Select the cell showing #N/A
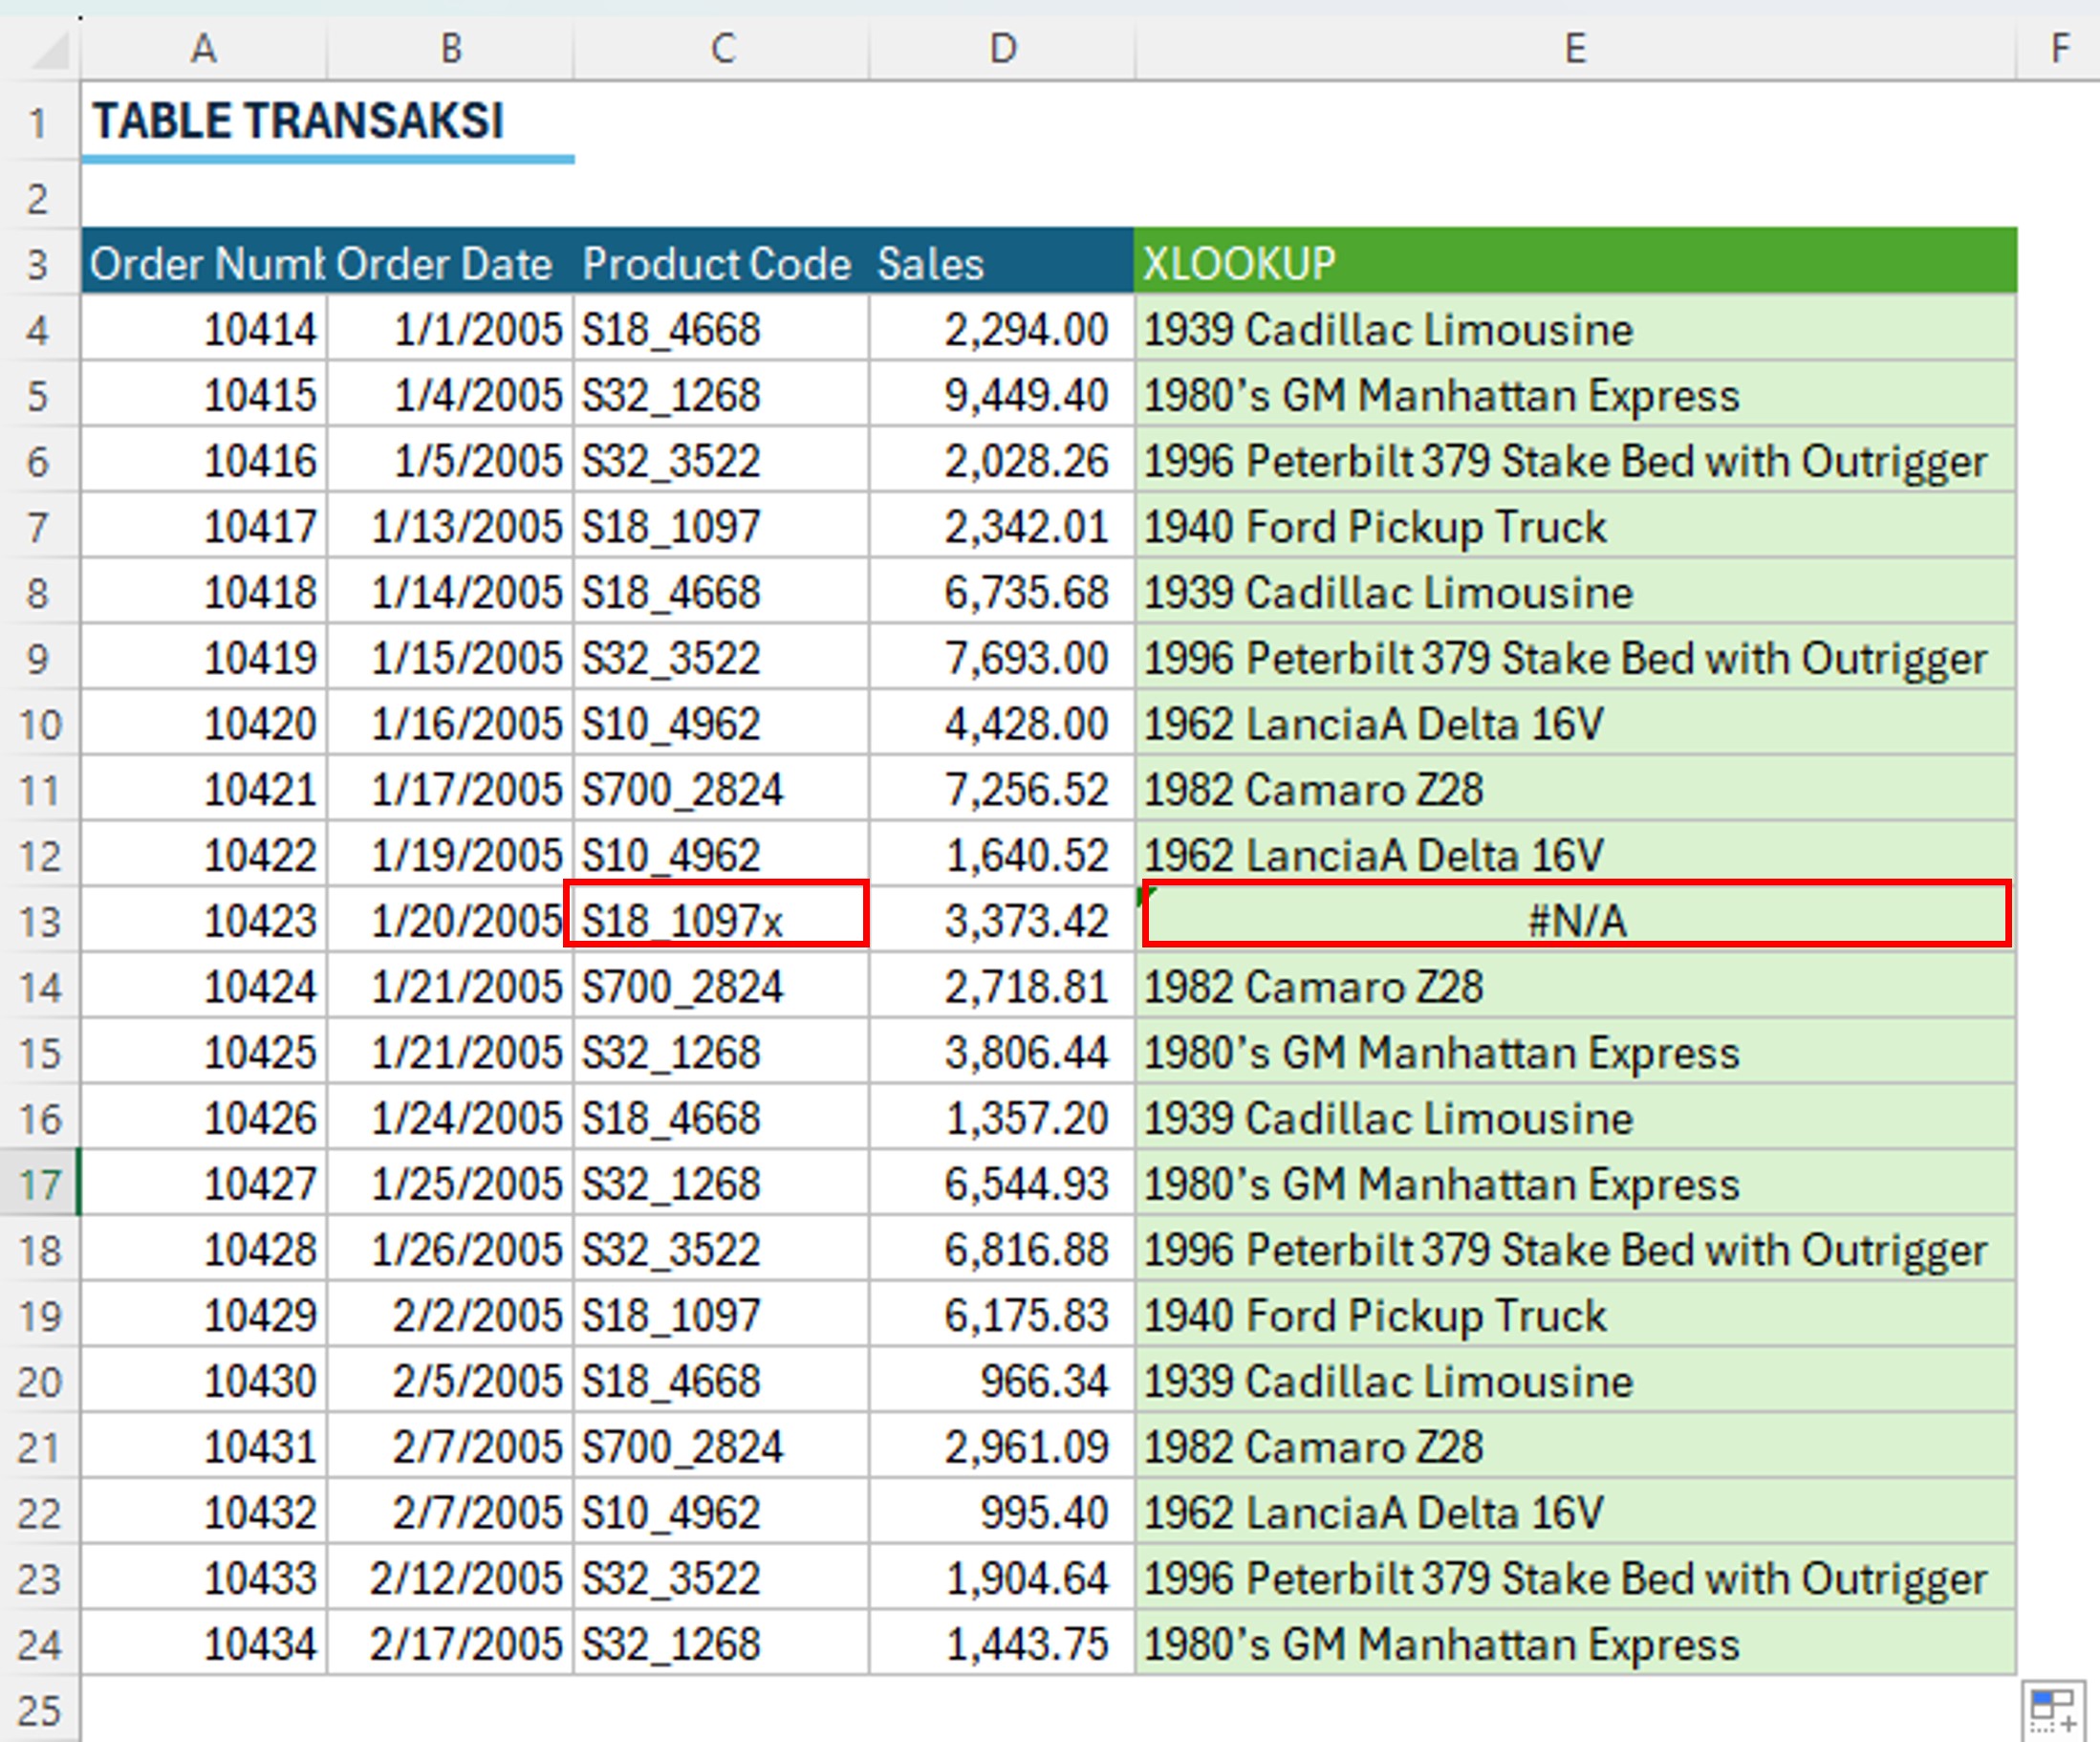The height and width of the screenshot is (1742, 2100). 1576,920
